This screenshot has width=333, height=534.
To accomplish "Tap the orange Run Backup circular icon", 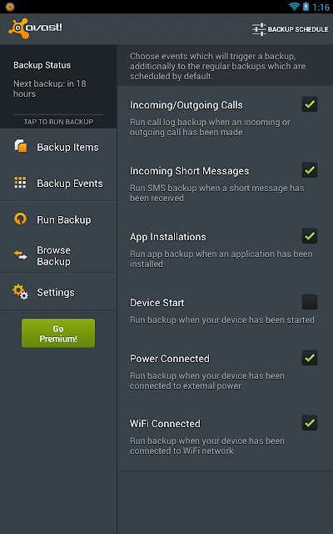I will (x=20, y=219).
